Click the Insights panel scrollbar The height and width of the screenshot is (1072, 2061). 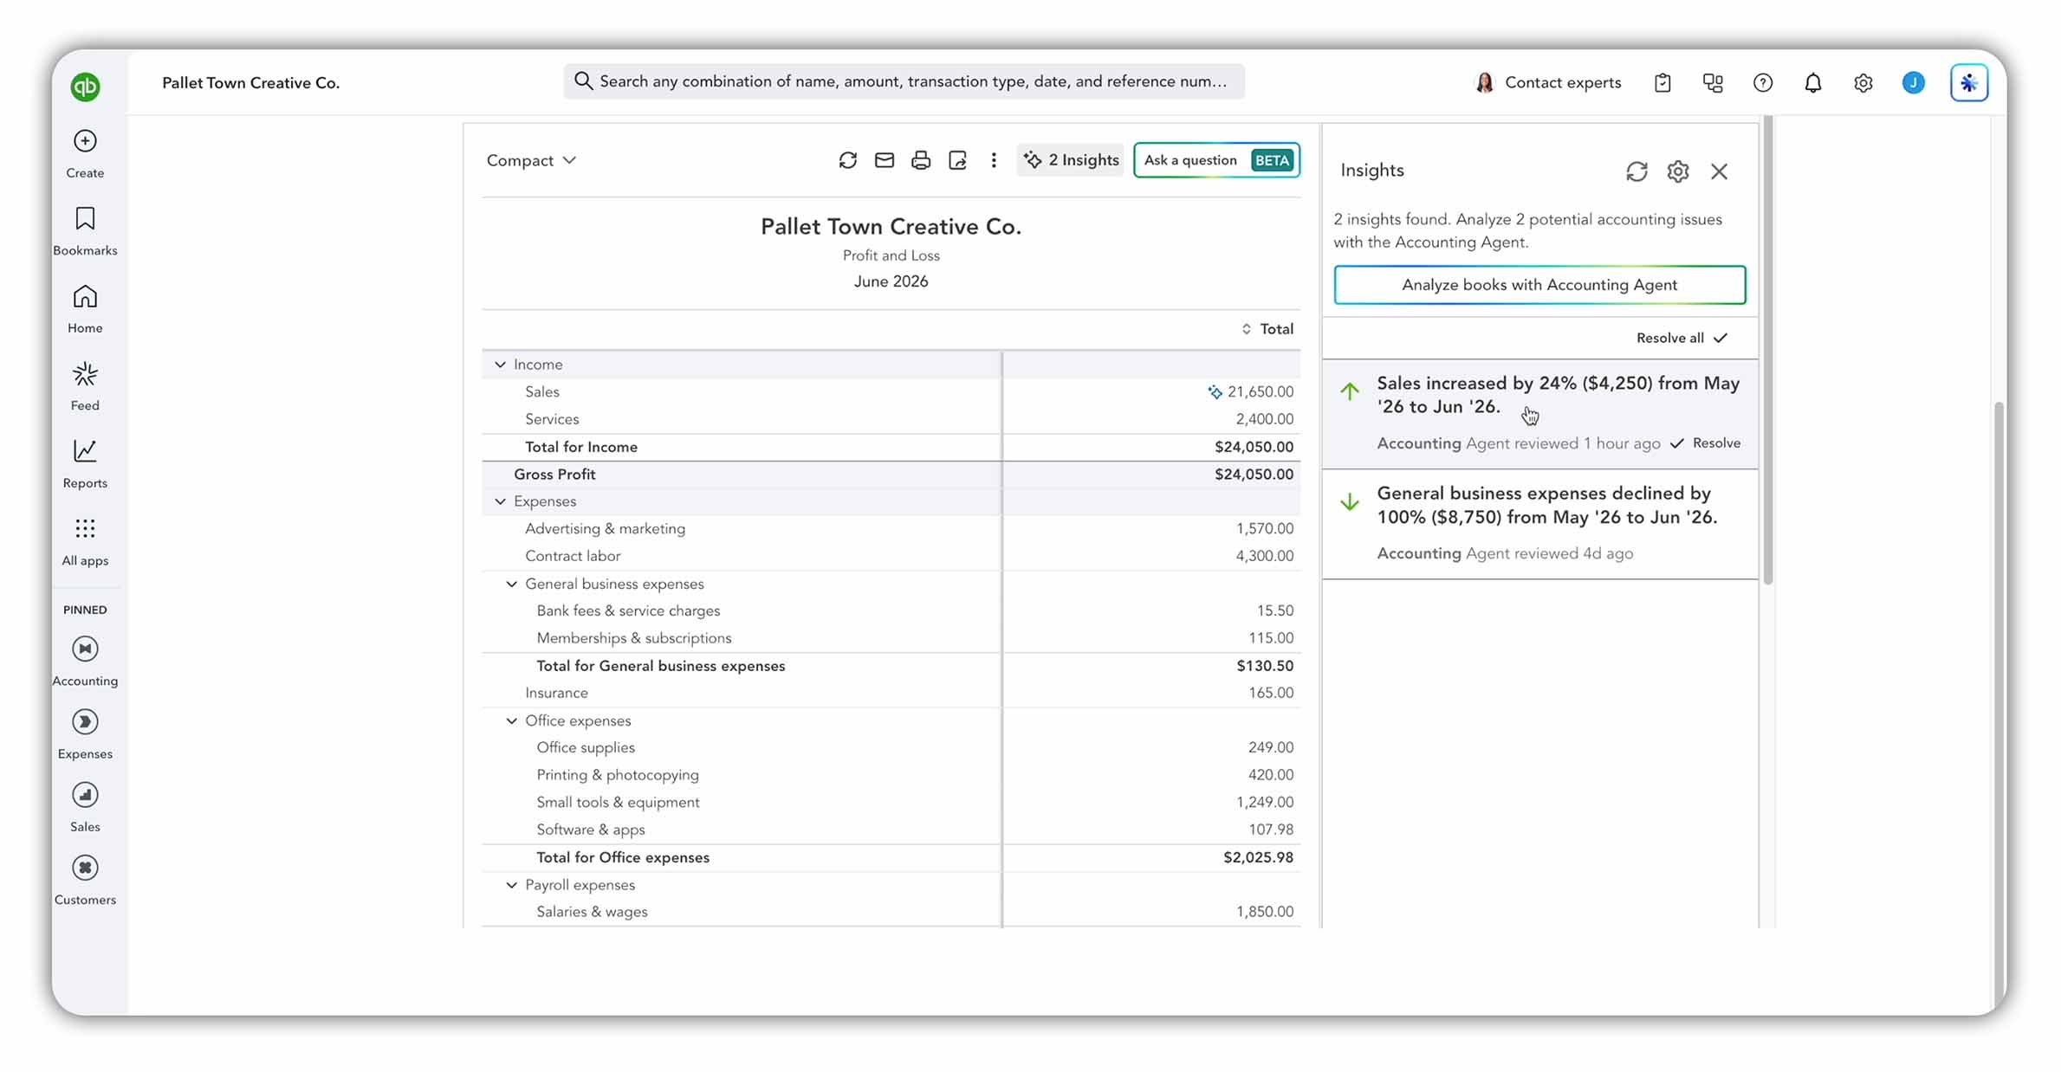click(x=1767, y=351)
